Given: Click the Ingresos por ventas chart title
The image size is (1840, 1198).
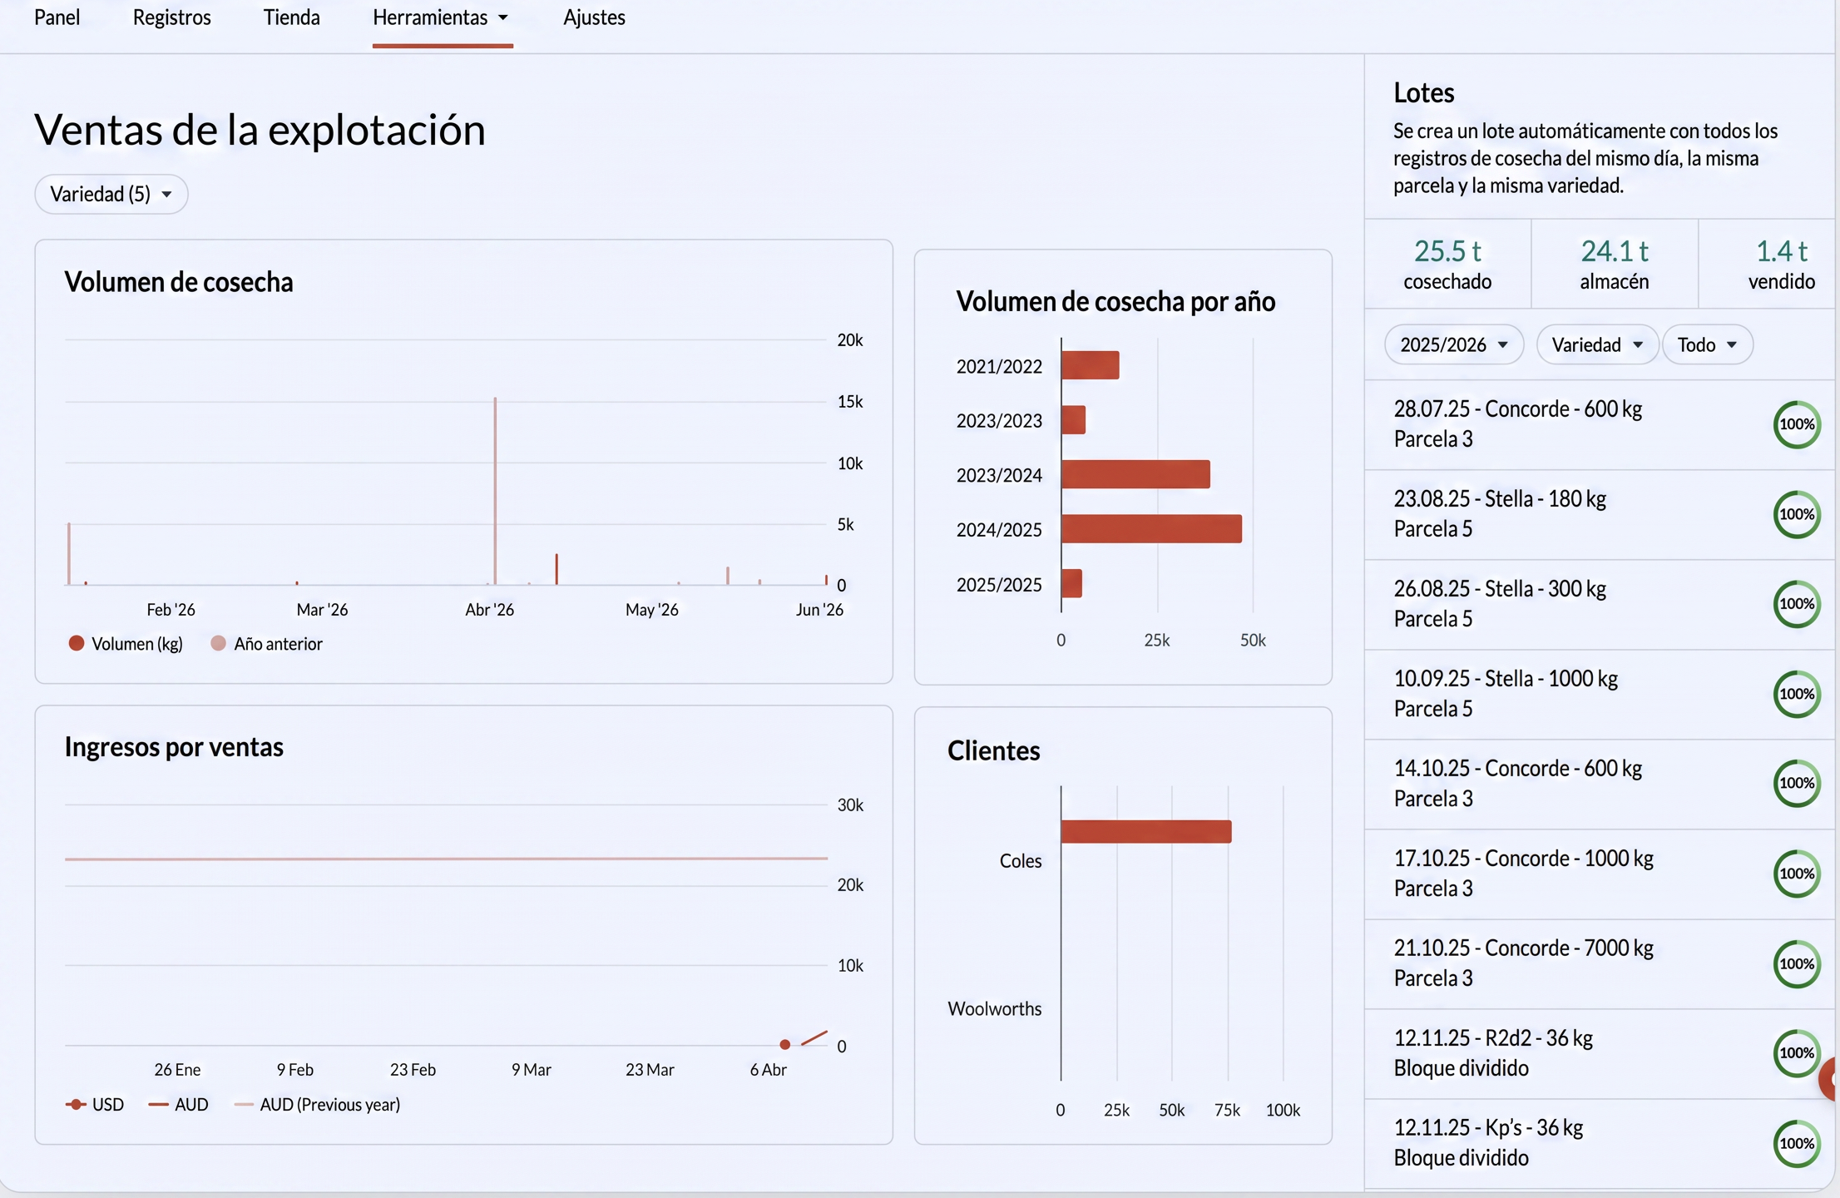Looking at the screenshot, I should tap(174, 746).
